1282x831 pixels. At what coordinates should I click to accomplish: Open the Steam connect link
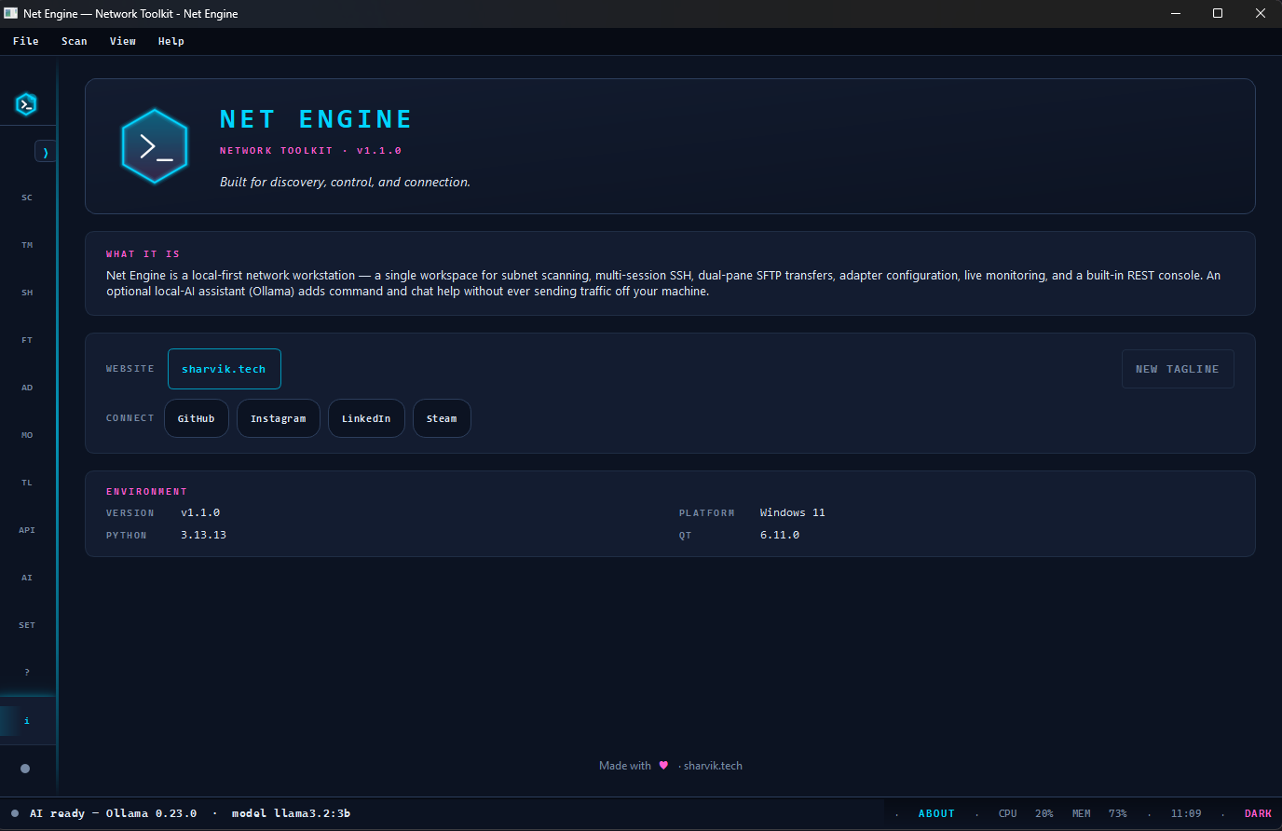click(442, 418)
